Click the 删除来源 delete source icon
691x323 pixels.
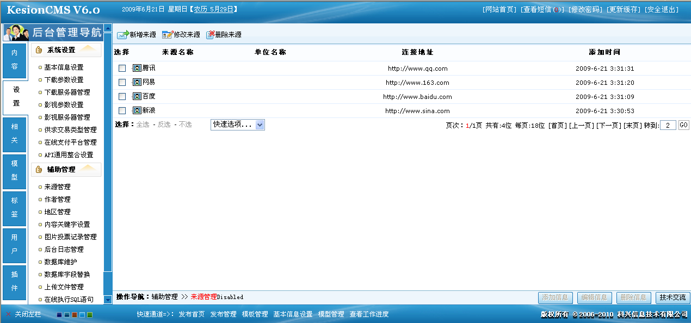[210, 35]
